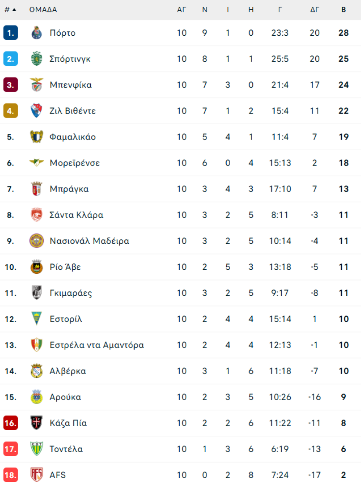The image size is (361, 485).
Task: Click the red position 17 badge
Action: coord(10,449)
